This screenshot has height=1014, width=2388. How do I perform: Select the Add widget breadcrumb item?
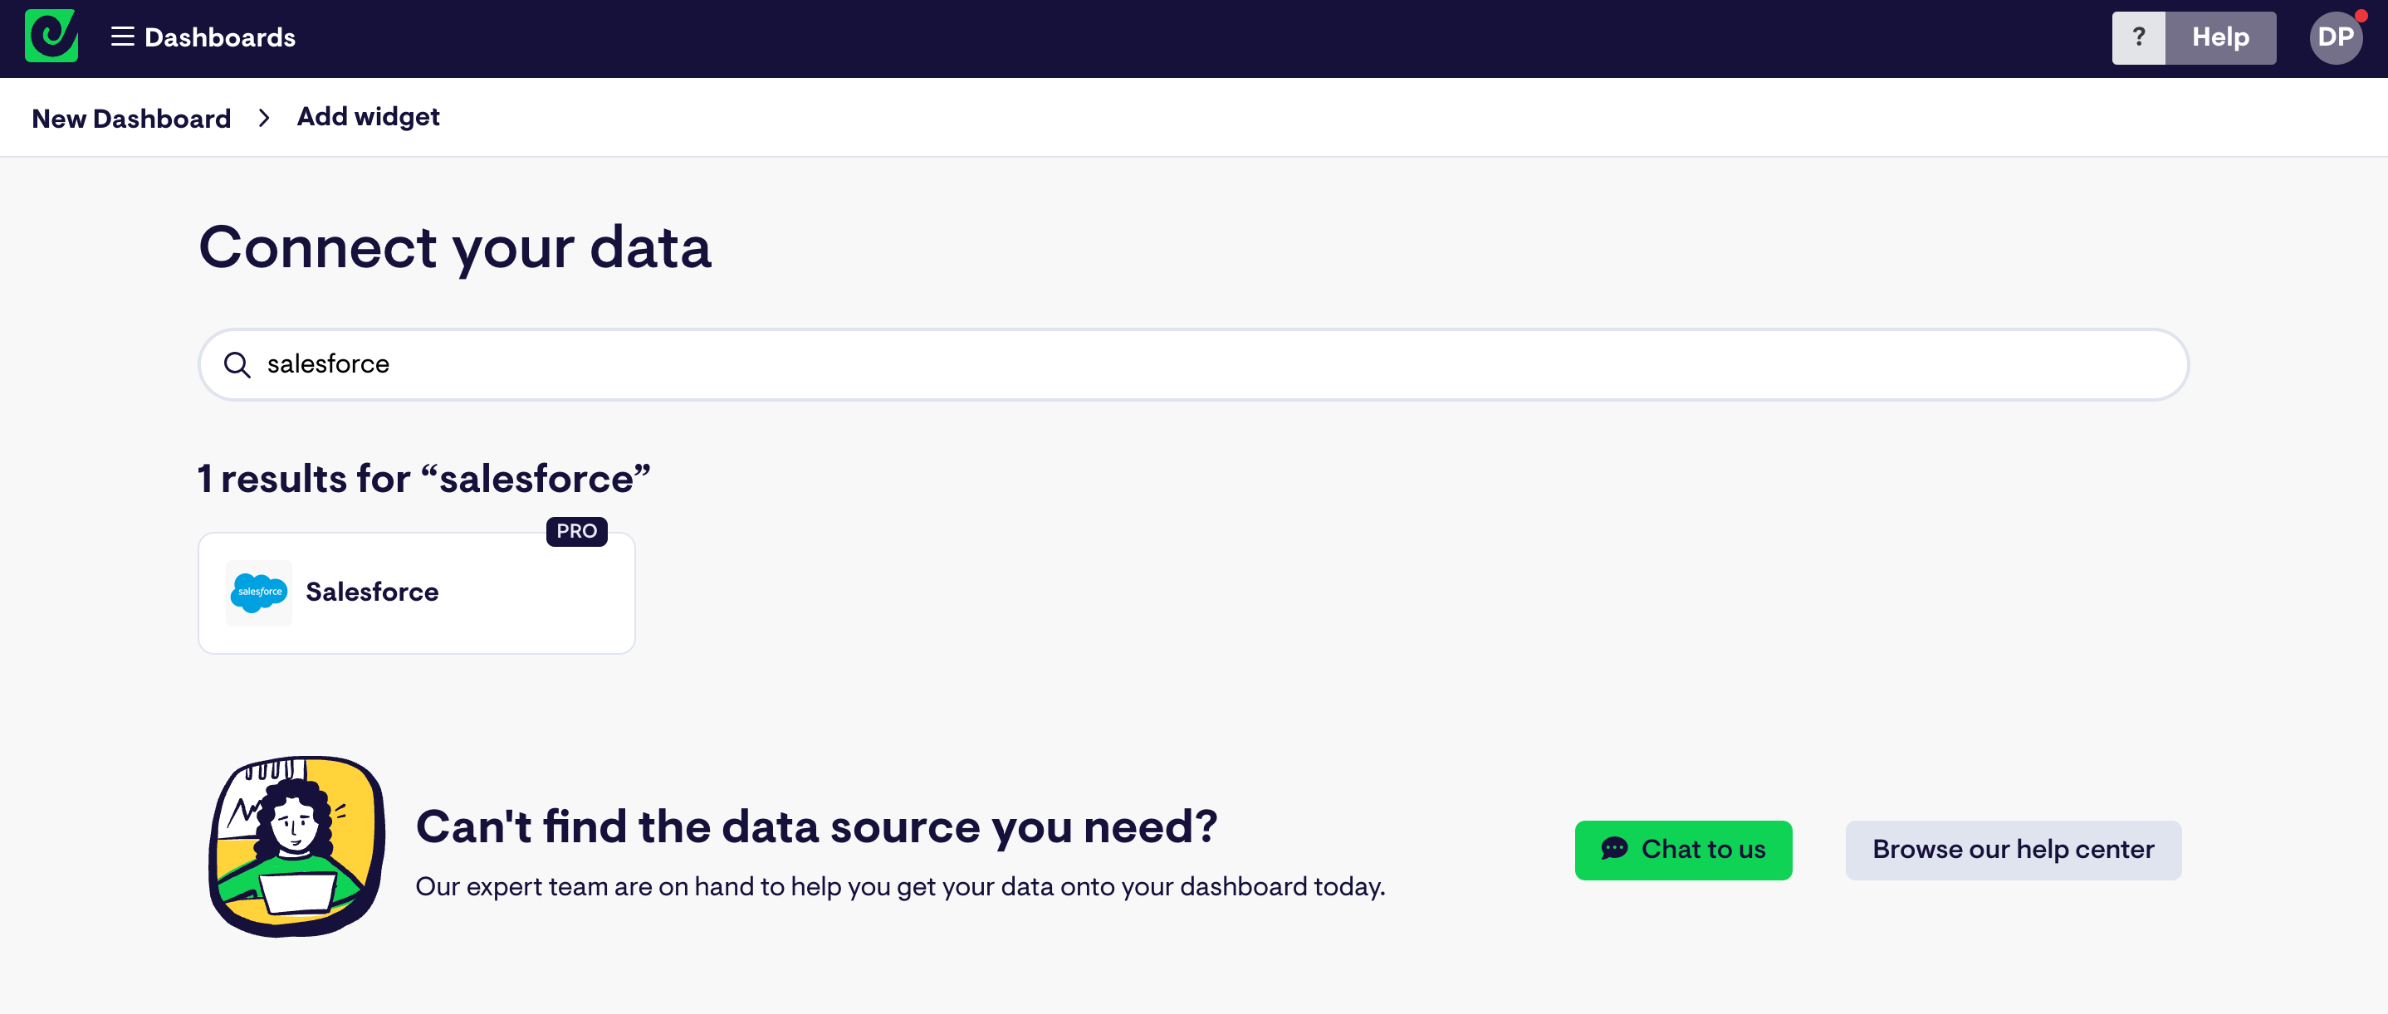tap(368, 117)
